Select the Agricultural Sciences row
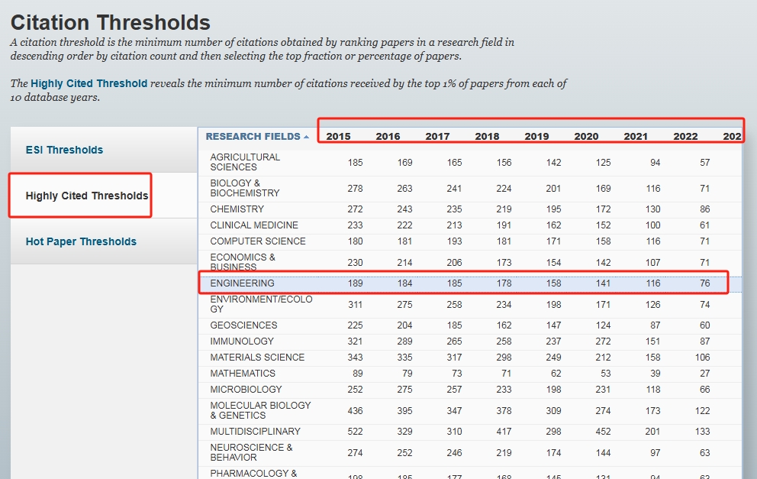 [245, 162]
